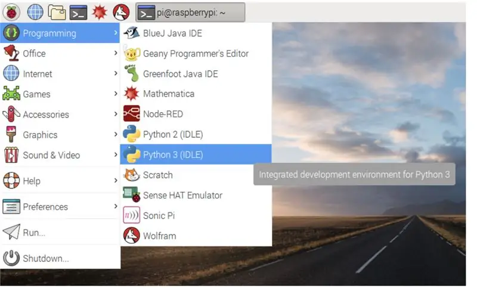Expand the Internet submenu arrow
The width and height of the screenshot is (477, 288).
pos(116,73)
